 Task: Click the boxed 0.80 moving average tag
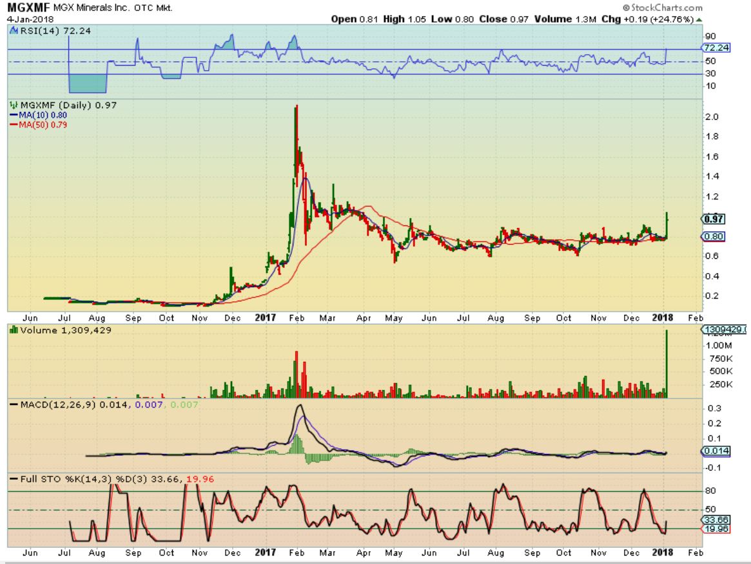tap(714, 236)
